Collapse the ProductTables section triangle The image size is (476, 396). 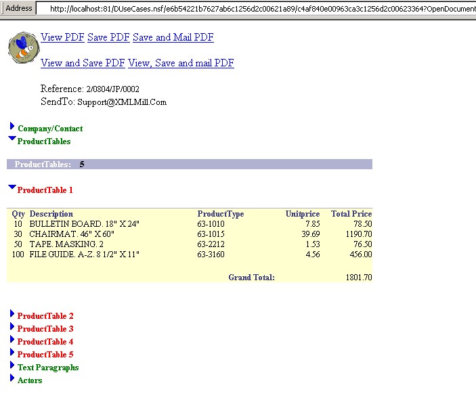point(12,138)
